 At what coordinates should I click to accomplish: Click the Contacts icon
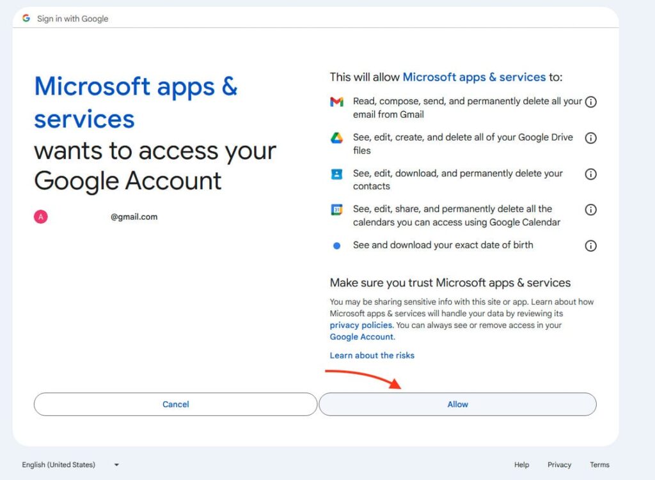[x=336, y=174]
